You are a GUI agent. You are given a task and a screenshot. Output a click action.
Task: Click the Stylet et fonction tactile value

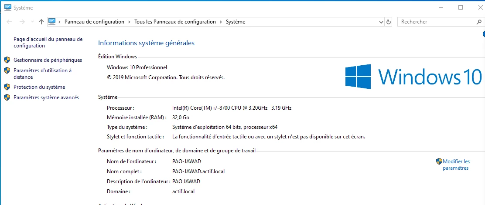point(269,137)
